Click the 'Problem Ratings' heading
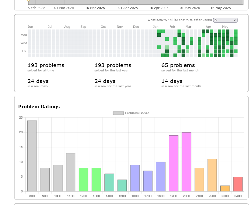This screenshot has width=250, height=205. (x=39, y=107)
